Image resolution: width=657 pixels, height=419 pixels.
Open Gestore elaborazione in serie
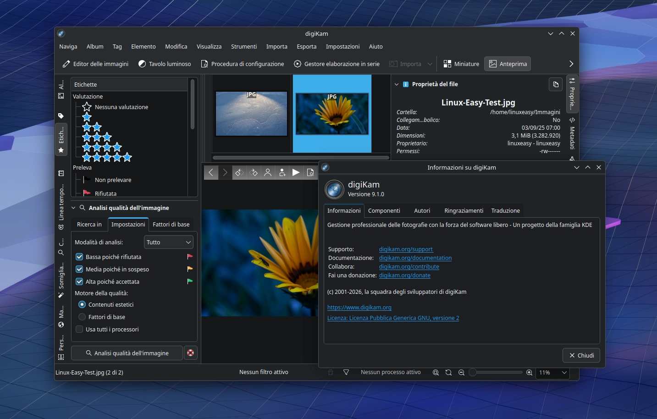pyautogui.click(x=337, y=64)
